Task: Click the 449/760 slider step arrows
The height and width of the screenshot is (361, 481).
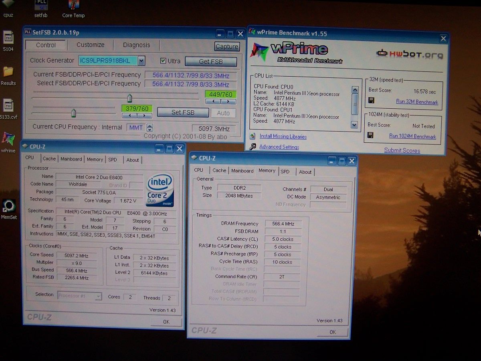Action: pos(220,101)
